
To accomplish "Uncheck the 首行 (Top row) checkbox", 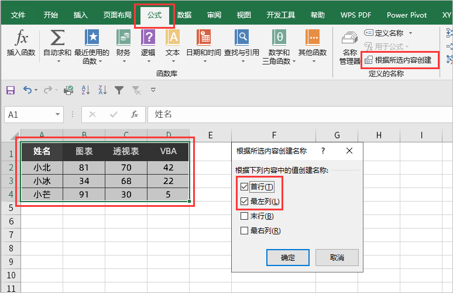I will 244,187.
